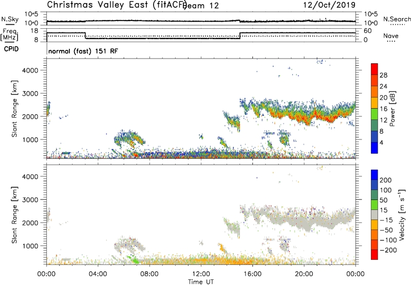The image size is (411, 285).
Task: Click the "12" label on power colorbar
Action: (383, 120)
